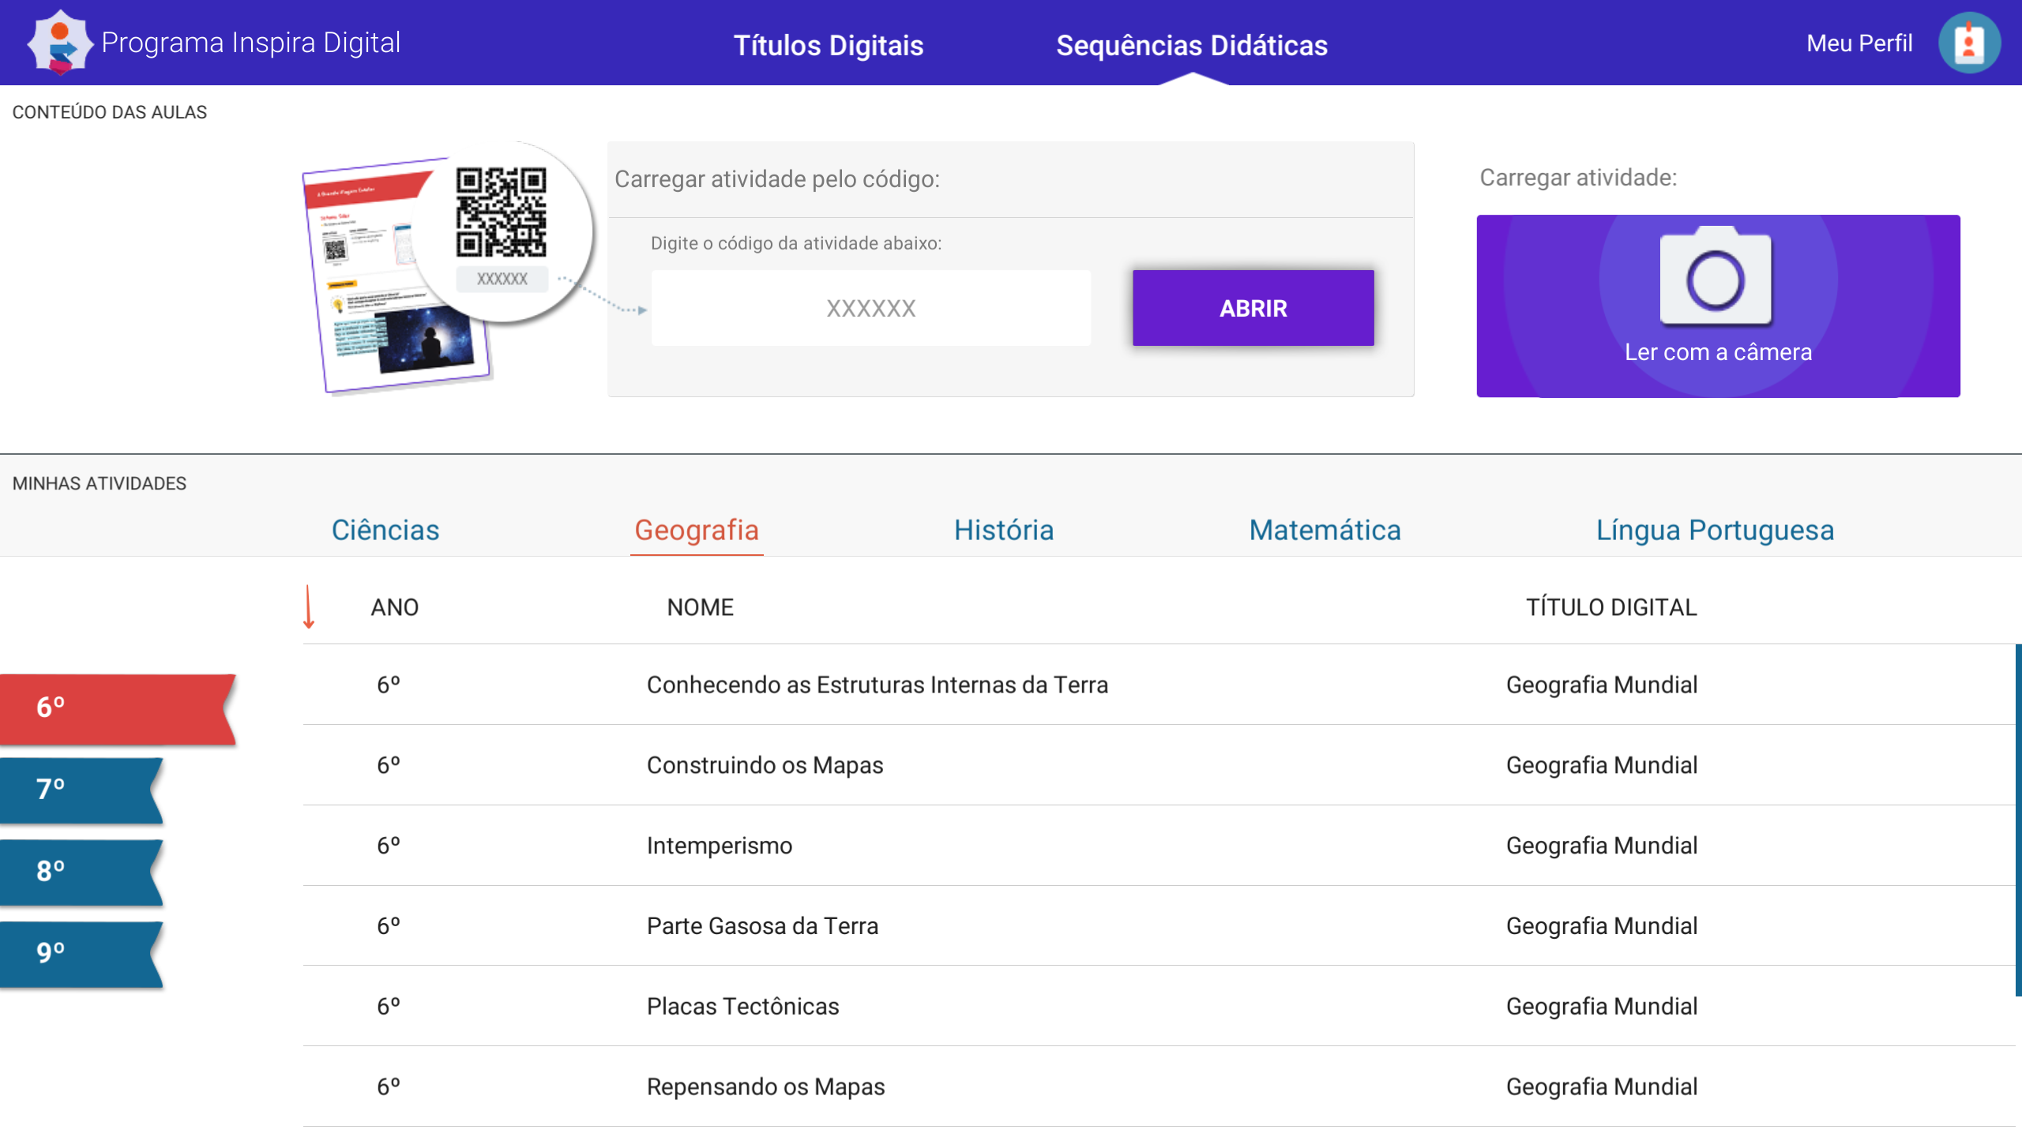This screenshot has width=2022, height=1137.
Task: Click the Programa Inspira Digital logo icon
Action: click(60, 43)
